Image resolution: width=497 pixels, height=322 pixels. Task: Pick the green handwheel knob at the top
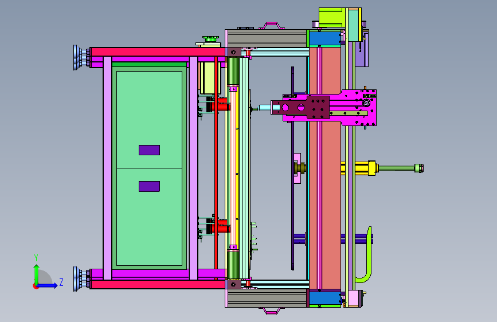tap(210, 39)
